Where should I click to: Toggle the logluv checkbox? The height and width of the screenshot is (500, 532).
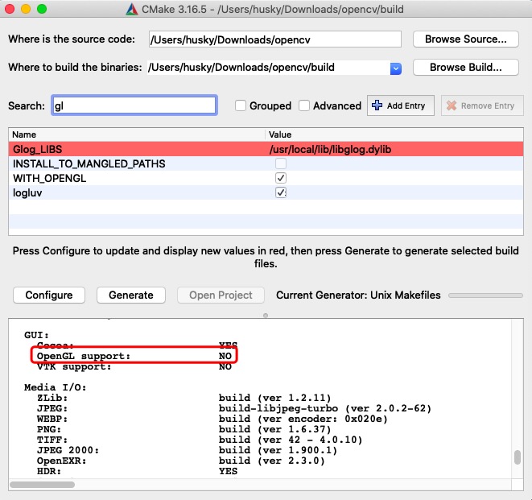[281, 192]
